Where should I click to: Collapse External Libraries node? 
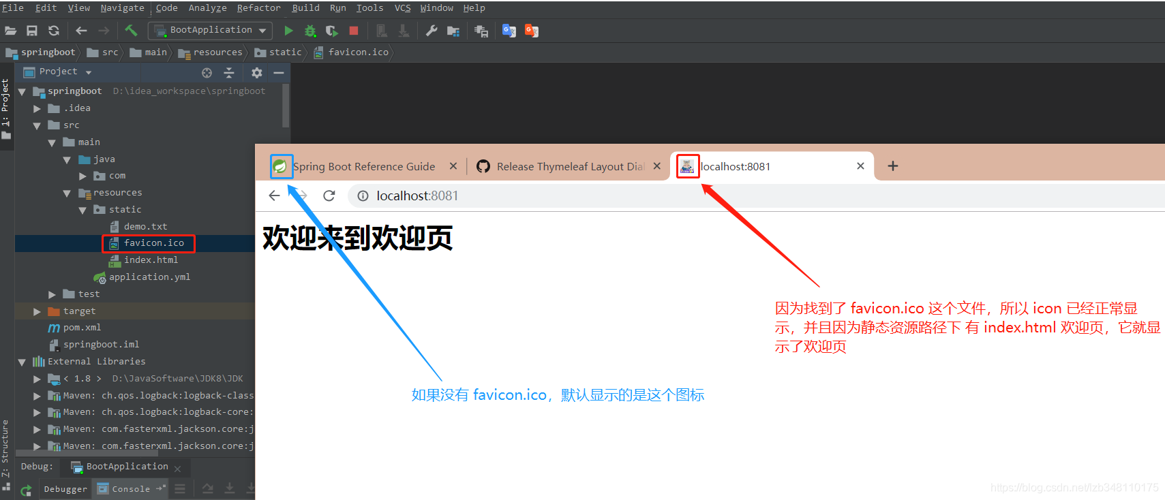tap(22, 362)
